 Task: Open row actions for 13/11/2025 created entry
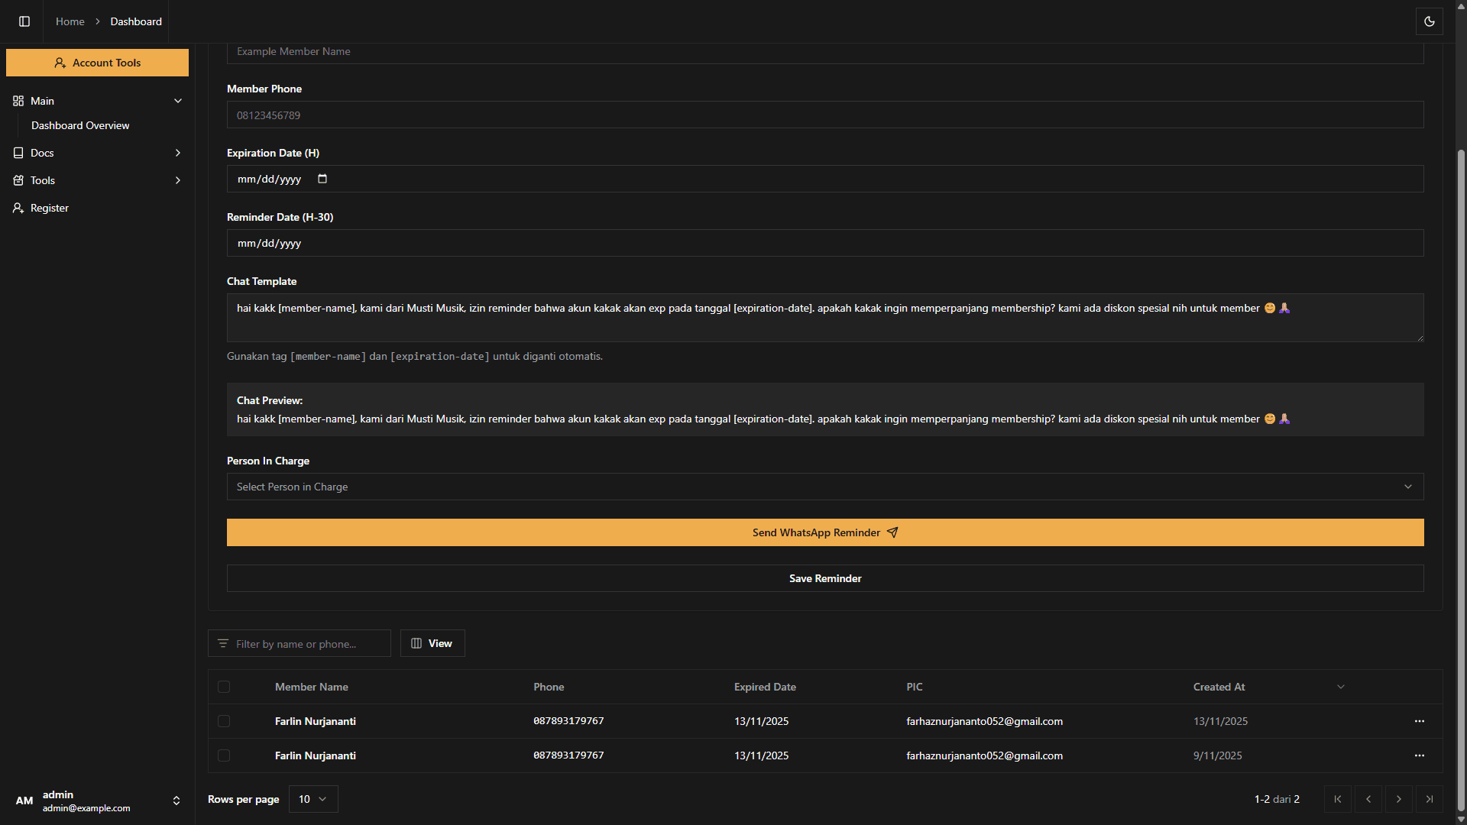coord(1420,721)
